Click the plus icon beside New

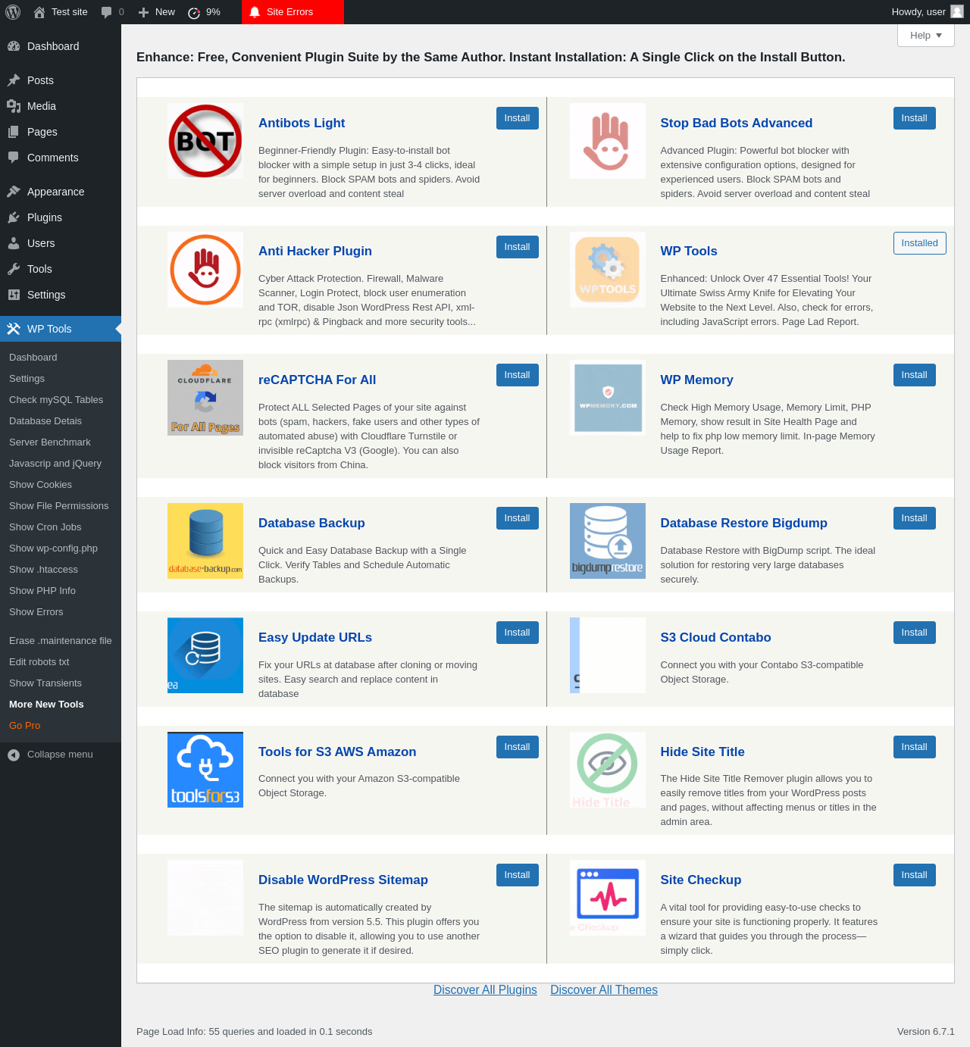coord(143,12)
